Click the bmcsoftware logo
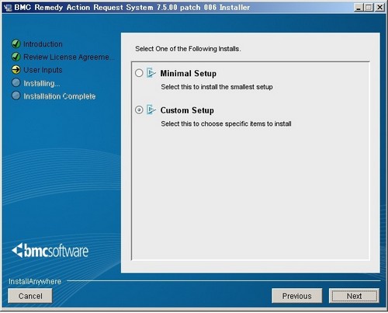Viewport: 388px width, 313px height. 50,251
